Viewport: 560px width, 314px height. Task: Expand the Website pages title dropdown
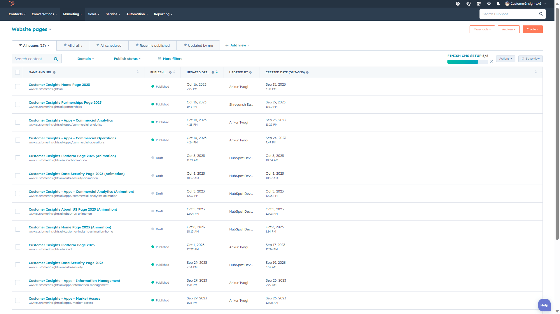[x=32, y=30]
